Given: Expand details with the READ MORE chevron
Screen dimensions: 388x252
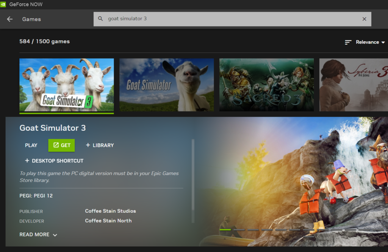Looking at the screenshot, I should [55, 235].
